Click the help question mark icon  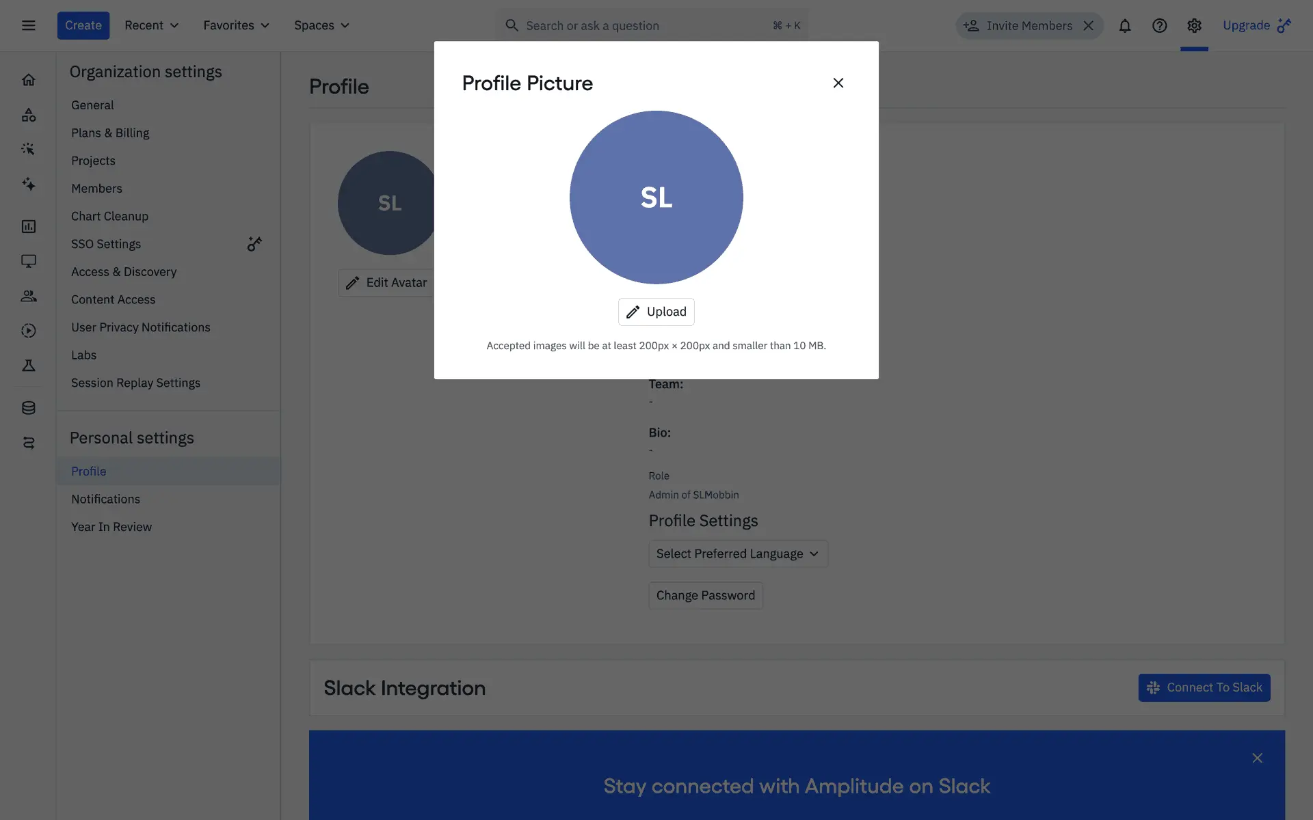click(1159, 26)
